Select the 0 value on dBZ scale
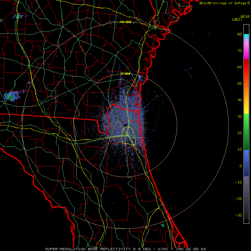Screen dimensions: 251x251 pyautogui.click(x=241, y=166)
